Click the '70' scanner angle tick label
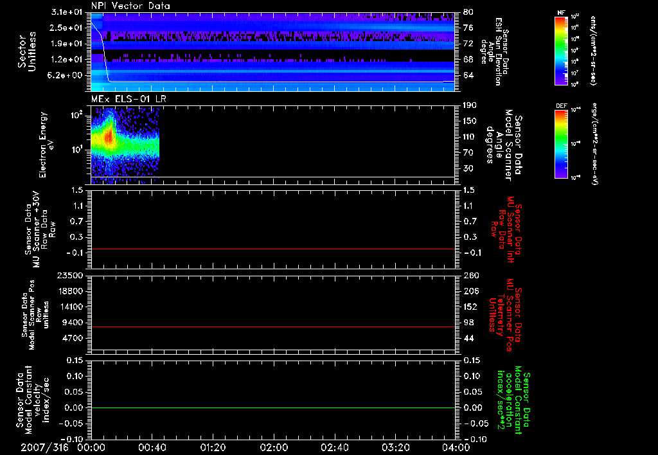Screen dimensions: 658x455 point(468,153)
